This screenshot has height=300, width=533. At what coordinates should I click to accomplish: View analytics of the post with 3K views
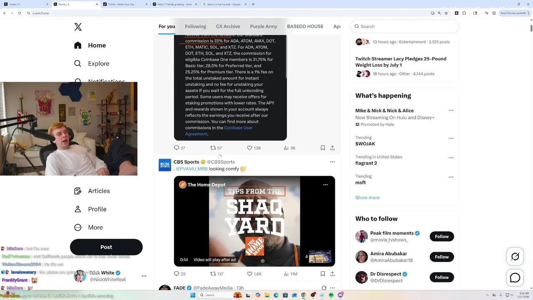click(x=289, y=148)
